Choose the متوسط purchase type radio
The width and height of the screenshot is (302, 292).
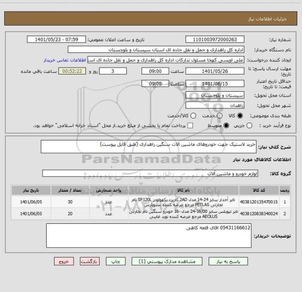(226, 126)
